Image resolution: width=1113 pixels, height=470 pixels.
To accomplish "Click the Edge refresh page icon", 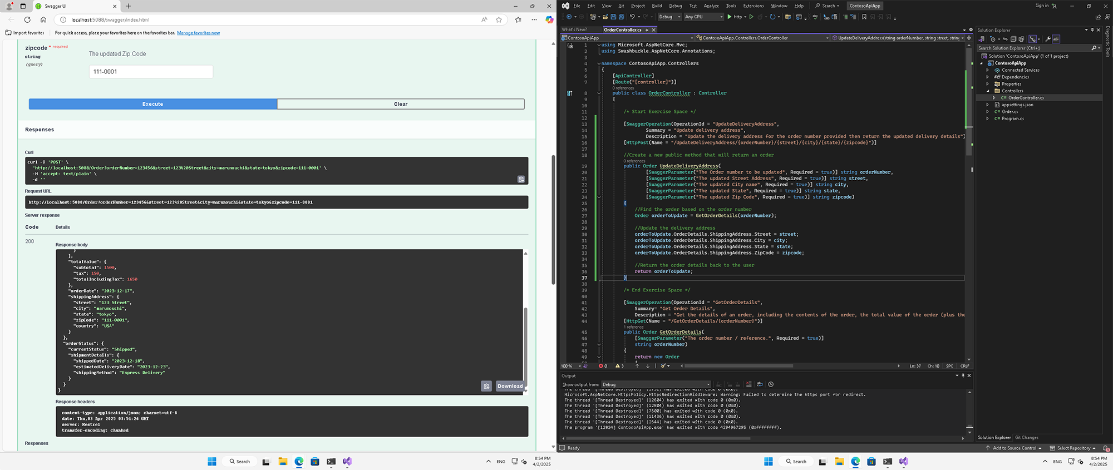I will pyautogui.click(x=27, y=19).
